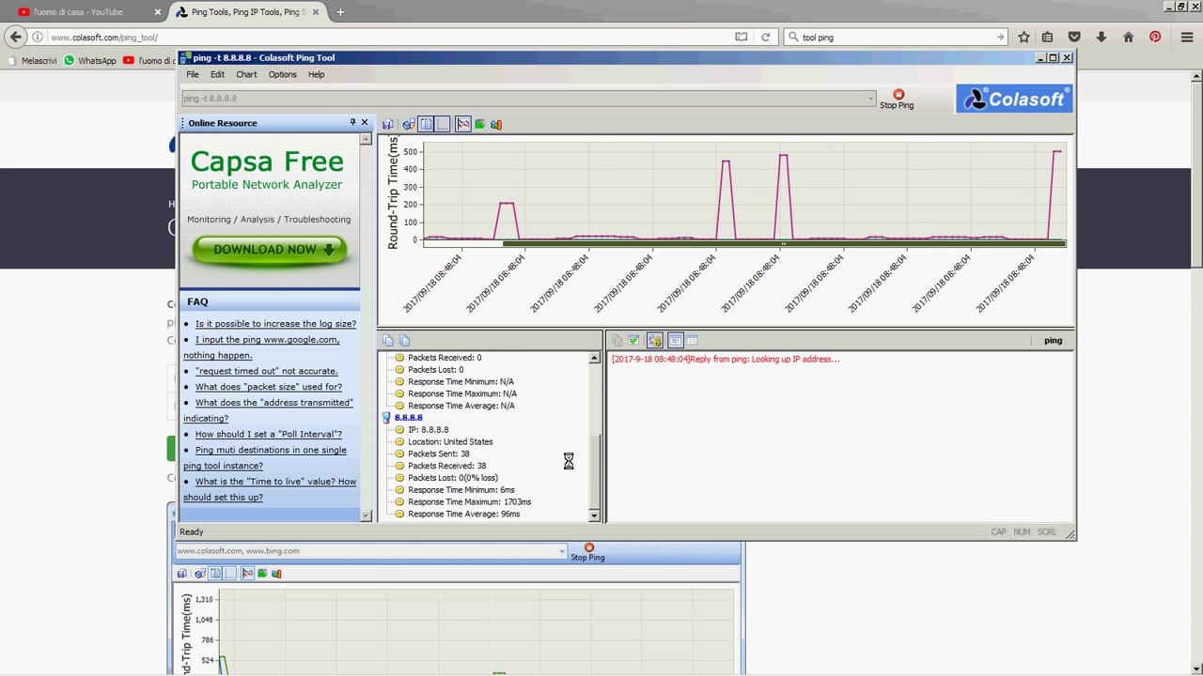Click bar chart icon in background web tool toolbar
This screenshot has width=1203, height=676.
(x=276, y=574)
